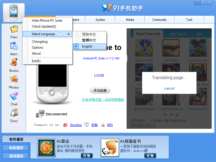The height and width of the screenshot is (162, 216).
Task: Click the Sina Weibo icon
Action: [65, 125]
